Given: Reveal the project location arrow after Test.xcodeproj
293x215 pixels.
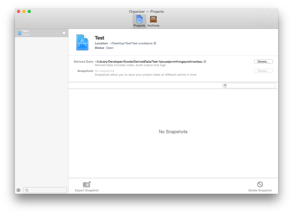Looking at the screenshot, I should pos(155,43).
